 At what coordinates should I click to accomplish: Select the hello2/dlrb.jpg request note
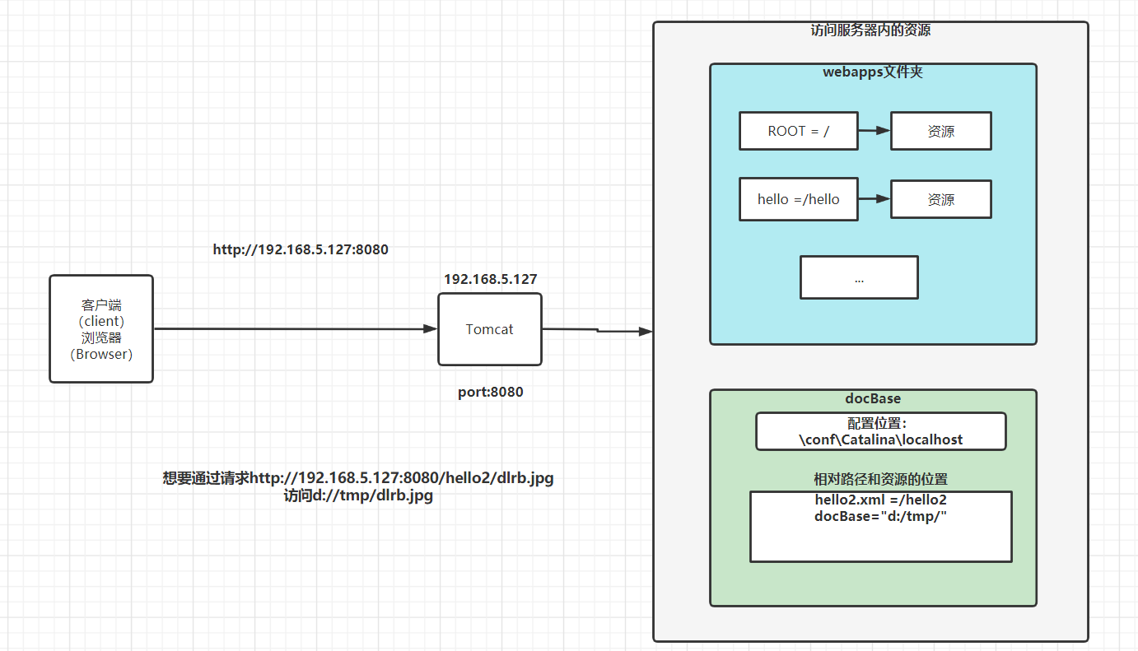click(358, 487)
